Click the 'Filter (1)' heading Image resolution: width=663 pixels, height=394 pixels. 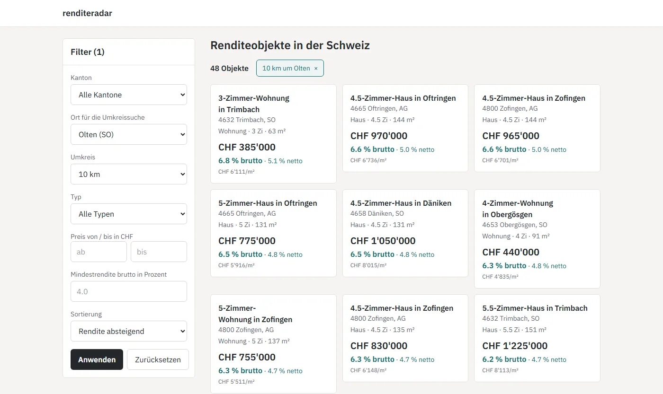click(x=88, y=52)
